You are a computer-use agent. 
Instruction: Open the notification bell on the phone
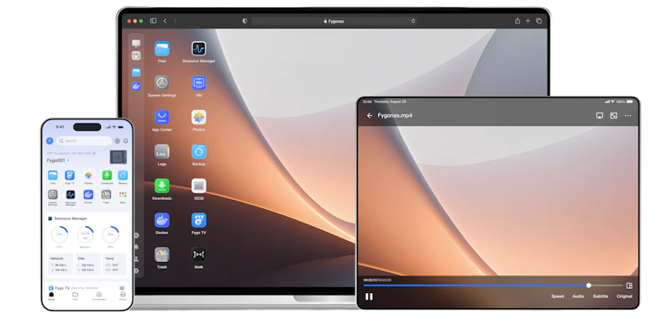coord(125,140)
